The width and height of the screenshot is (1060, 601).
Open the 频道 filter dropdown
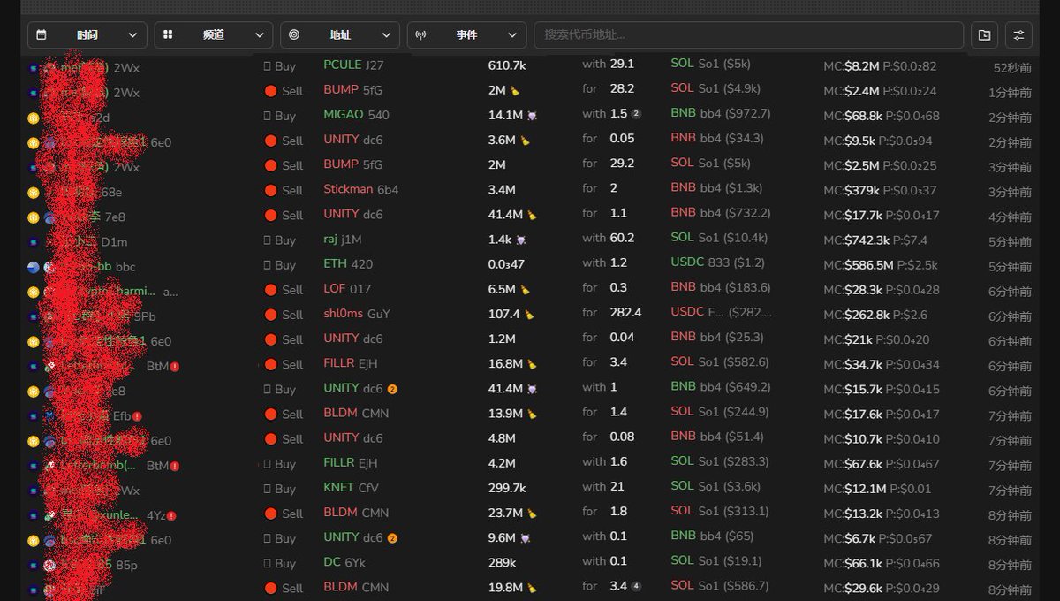tap(214, 35)
